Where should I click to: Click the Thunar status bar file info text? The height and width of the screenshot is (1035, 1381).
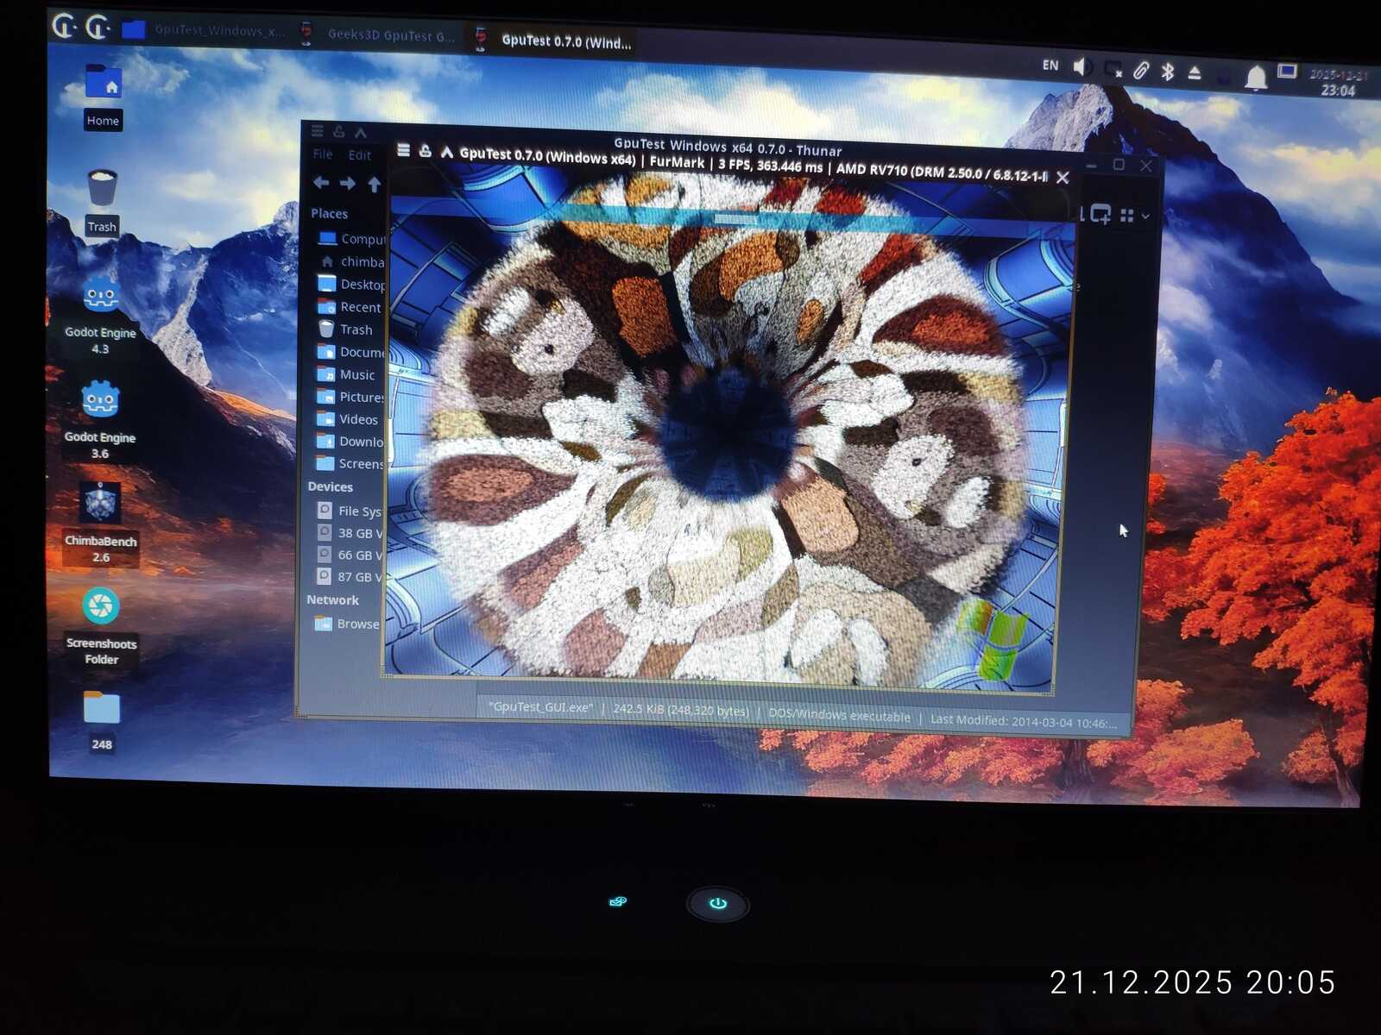click(x=803, y=715)
